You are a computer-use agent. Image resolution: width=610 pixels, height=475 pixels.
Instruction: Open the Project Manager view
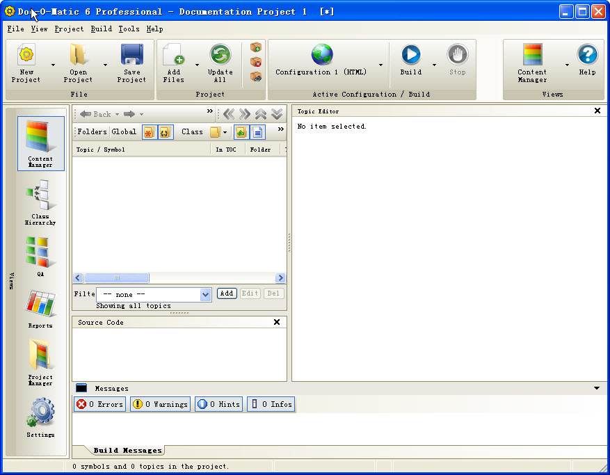coord(40,362)
